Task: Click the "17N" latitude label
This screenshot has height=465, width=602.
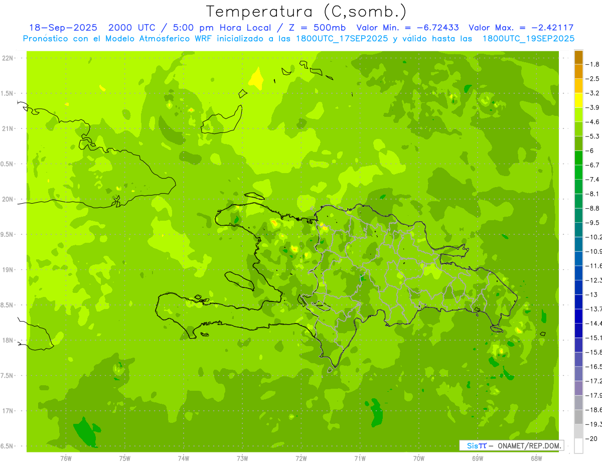Action: point(8,410)
